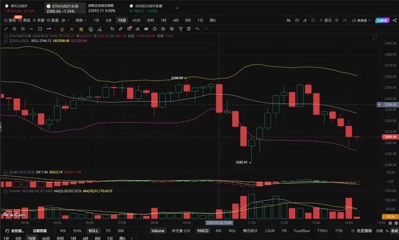Lock drawings with padlock icon

tap(154, 29)
